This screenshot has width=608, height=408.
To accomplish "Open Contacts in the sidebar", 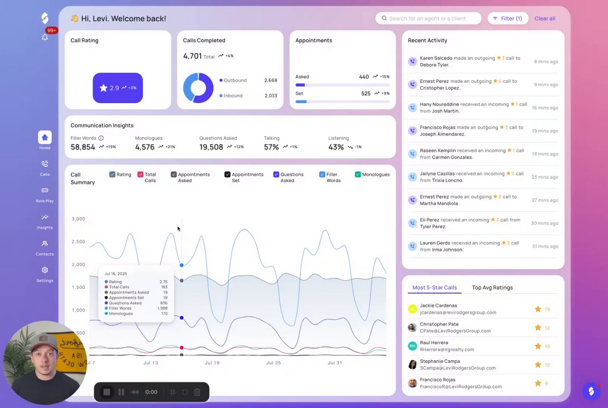I will 45,243.
